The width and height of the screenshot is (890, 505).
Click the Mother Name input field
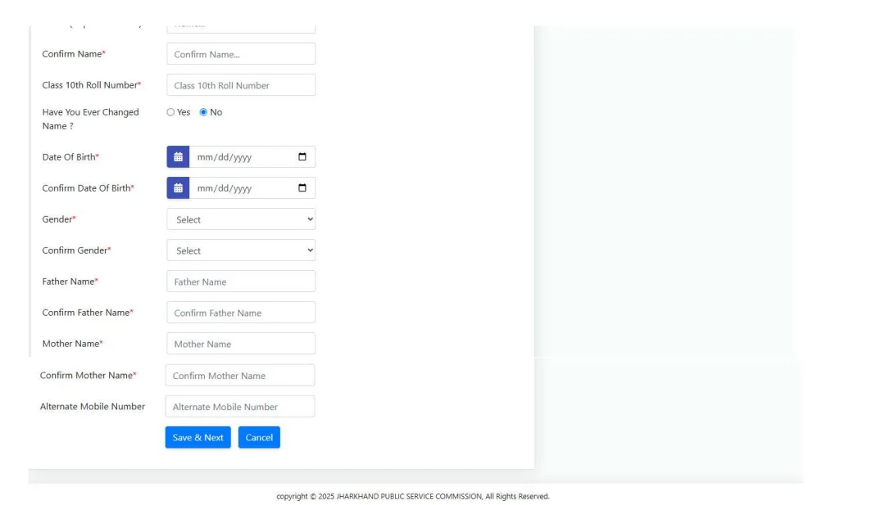tap(240, 343)
